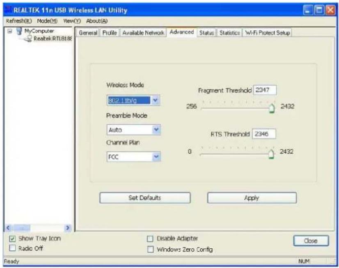Switch to the Statistics tab
The image size is (339, 268).
(229, 33)
